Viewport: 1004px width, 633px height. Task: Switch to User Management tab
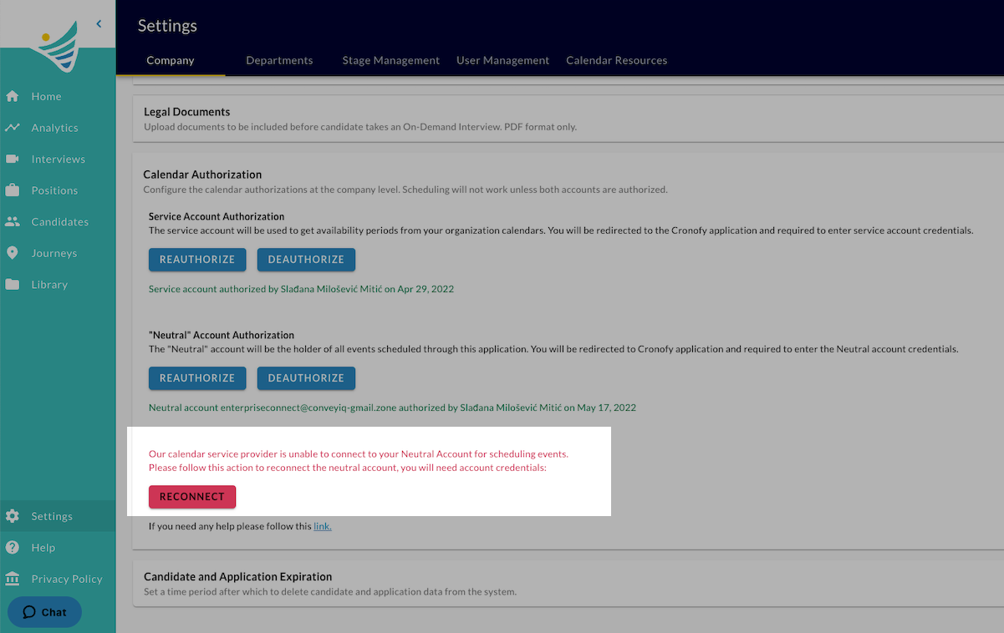(503, 60)
